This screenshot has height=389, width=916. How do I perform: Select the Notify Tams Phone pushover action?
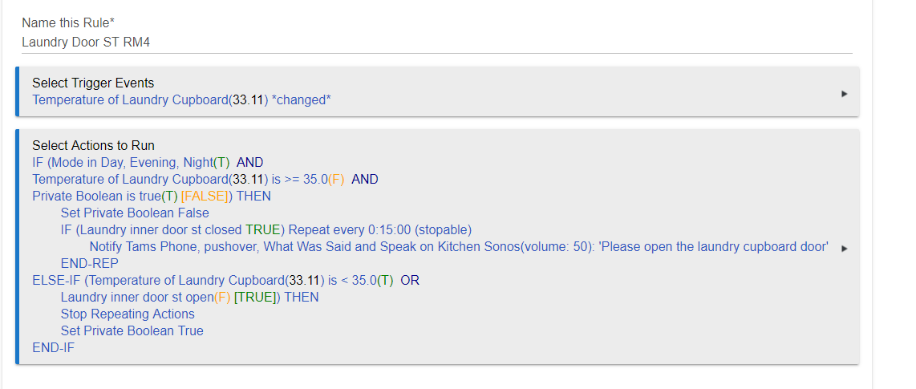point(459,246)
